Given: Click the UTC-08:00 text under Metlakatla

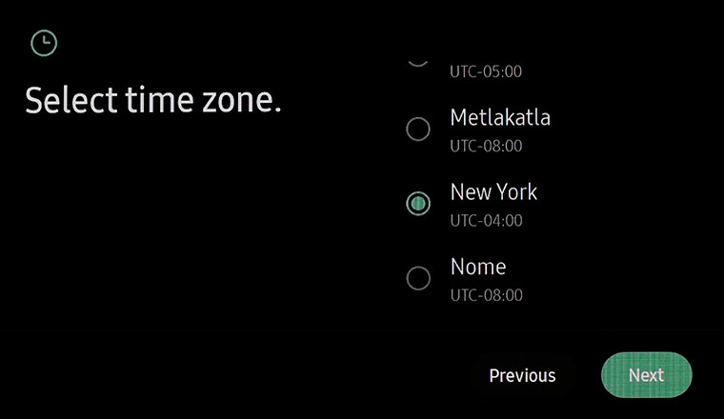Looking at the screenshot, I should click(x=486, y=147).
